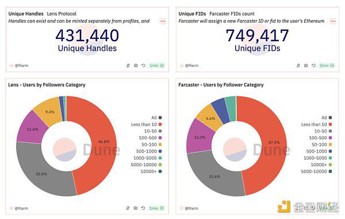
Task: Click the 'Lens Protocol' query title
Action: click(x=62, y=14)
